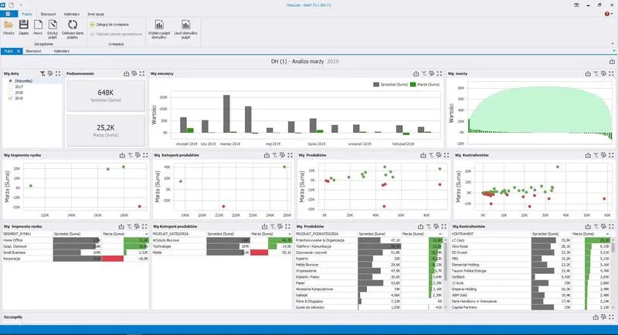Maximize the Wg marży chart panel
The height and width of the screenshot is (335, 618).
tap(610, 73)
